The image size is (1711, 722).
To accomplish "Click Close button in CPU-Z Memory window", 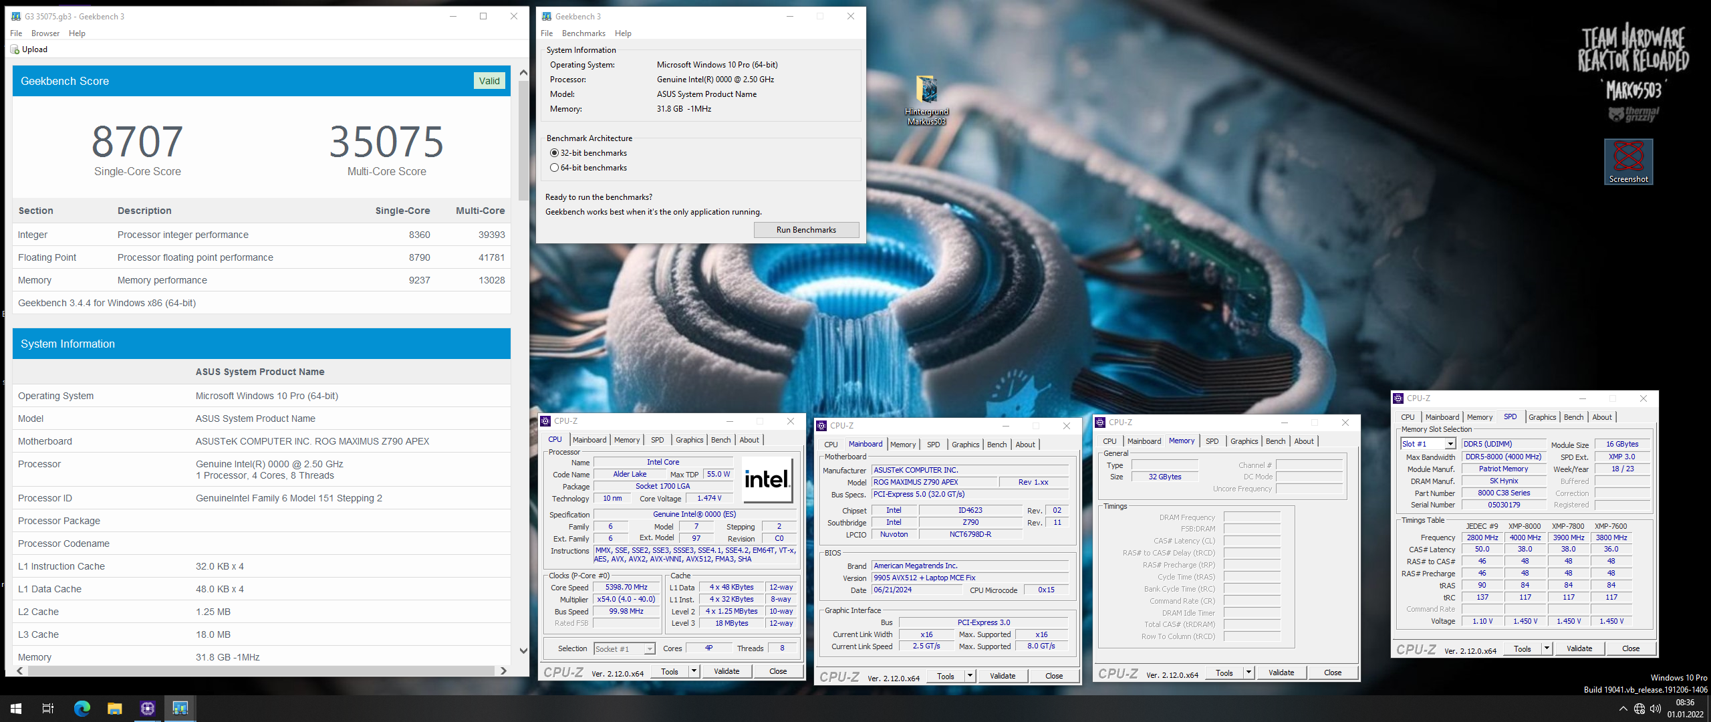I will [1332, 673].
